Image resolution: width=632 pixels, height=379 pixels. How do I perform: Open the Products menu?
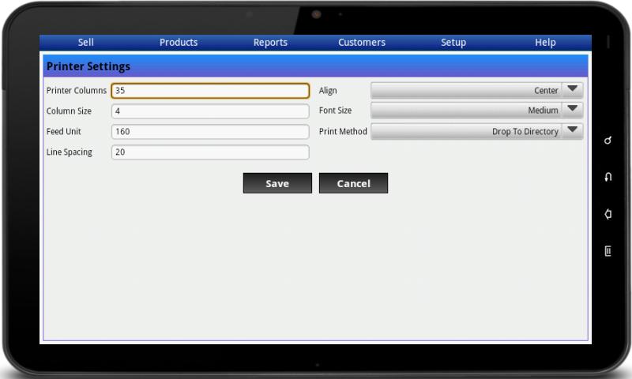click(179, 43)
